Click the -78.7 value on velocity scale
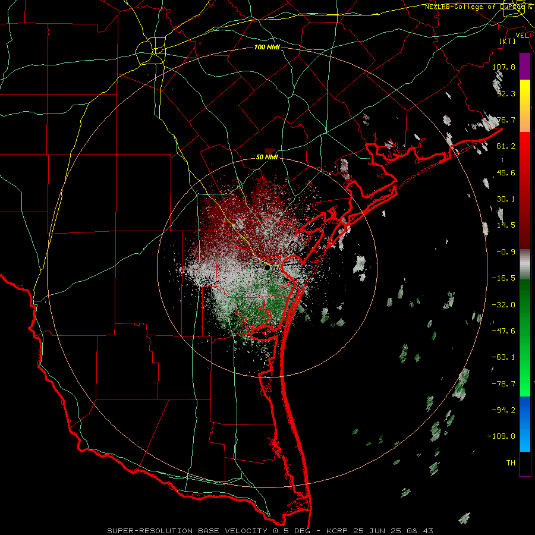This screenshot has width=535, height=535. (x=503, y=384)
